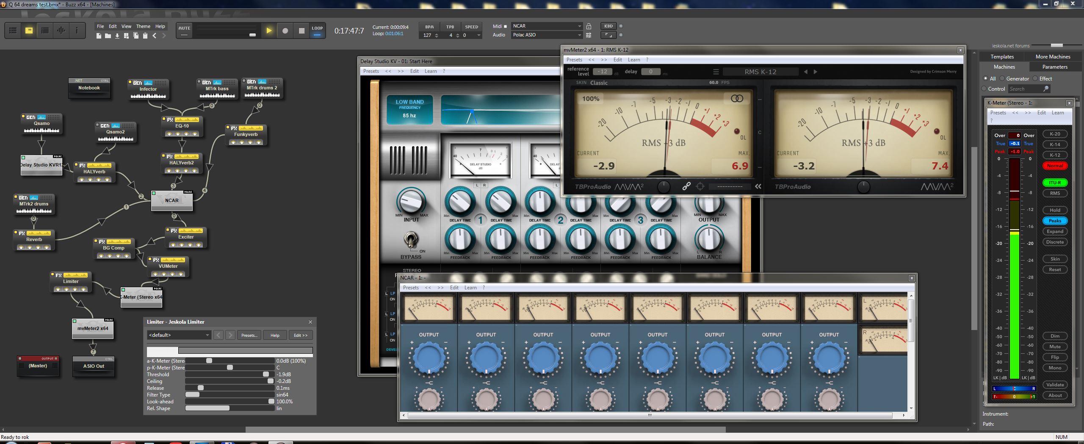
Task: Select the yellow machine view icon
Action: (x=29, y=31)
